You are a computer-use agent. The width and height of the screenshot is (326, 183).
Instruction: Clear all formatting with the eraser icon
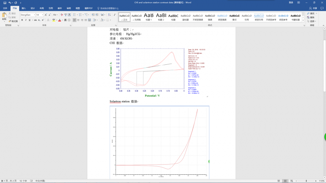(62, 15)
